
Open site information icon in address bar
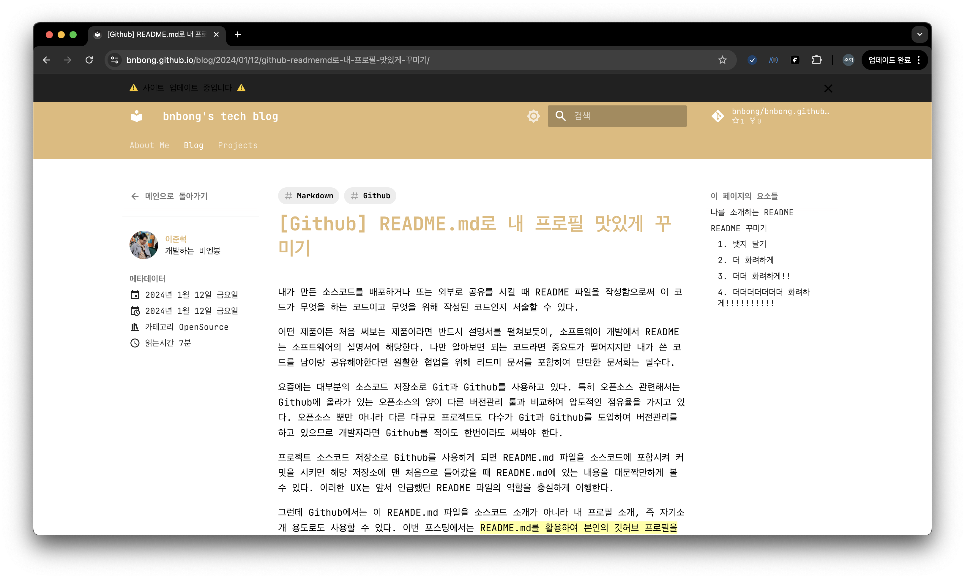click(x=115, y=60)
